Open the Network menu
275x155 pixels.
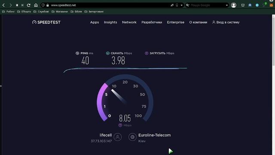coord(129,22)
